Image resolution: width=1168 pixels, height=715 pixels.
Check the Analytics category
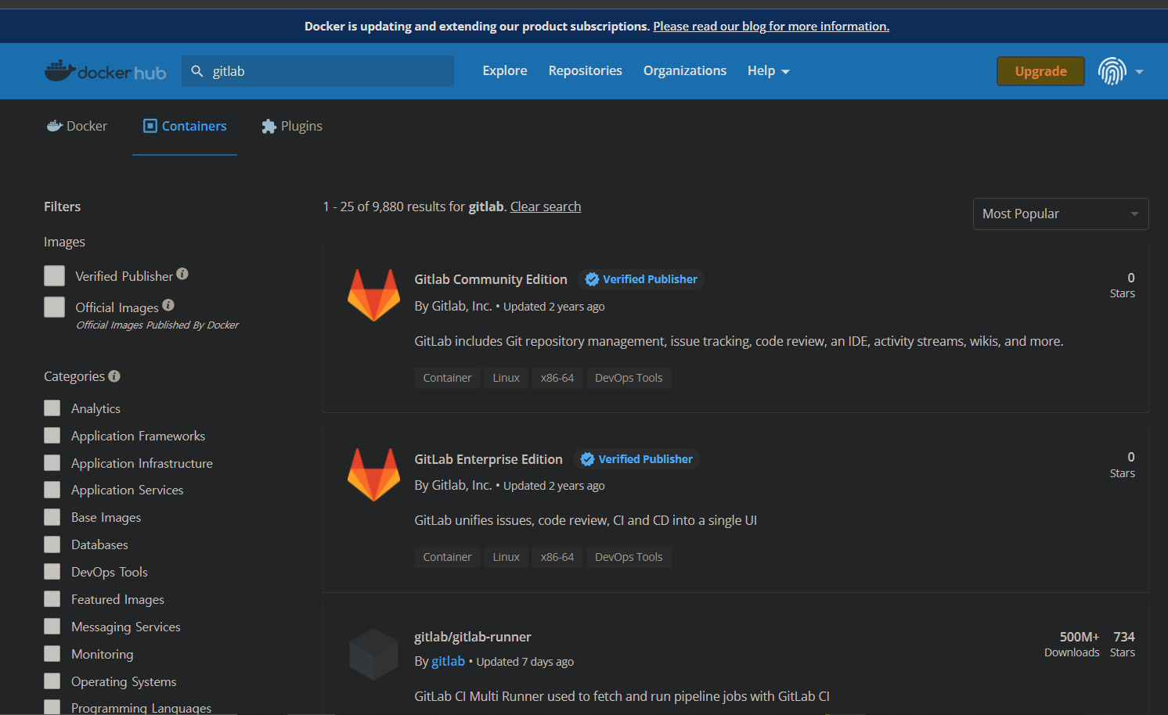(x=52, y=408)
